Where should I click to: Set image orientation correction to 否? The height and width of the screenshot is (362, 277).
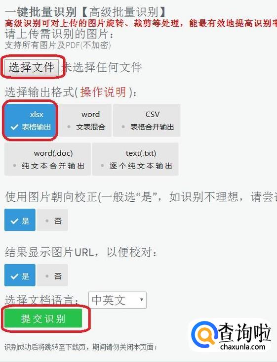click(52, 220)
